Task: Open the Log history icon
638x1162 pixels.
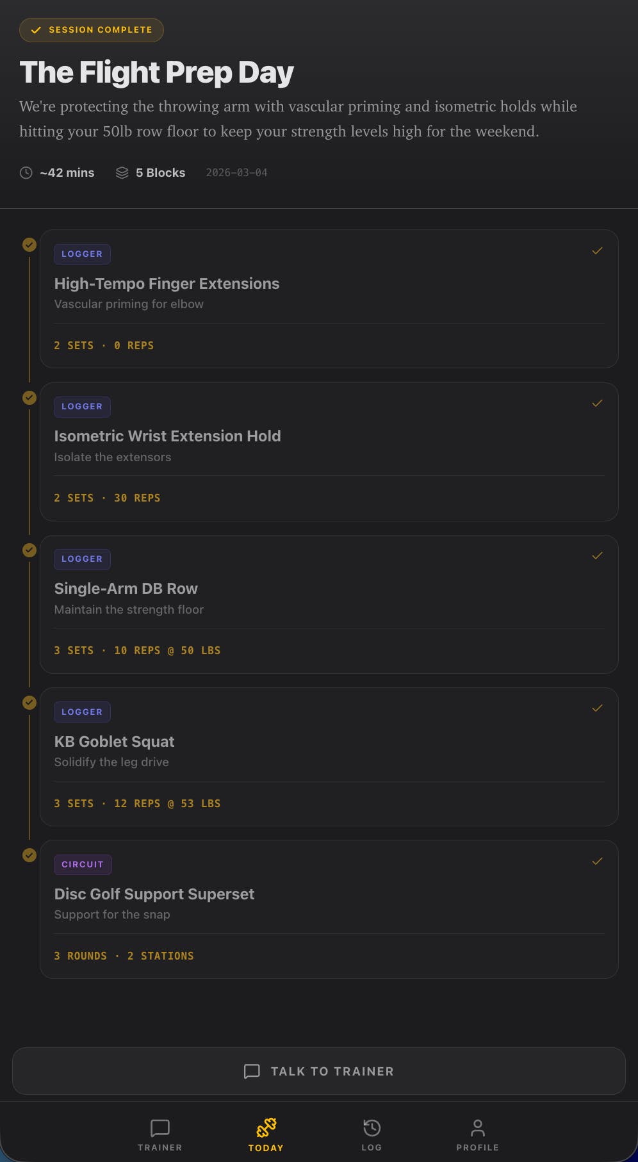Action: tap(372, 1128)
